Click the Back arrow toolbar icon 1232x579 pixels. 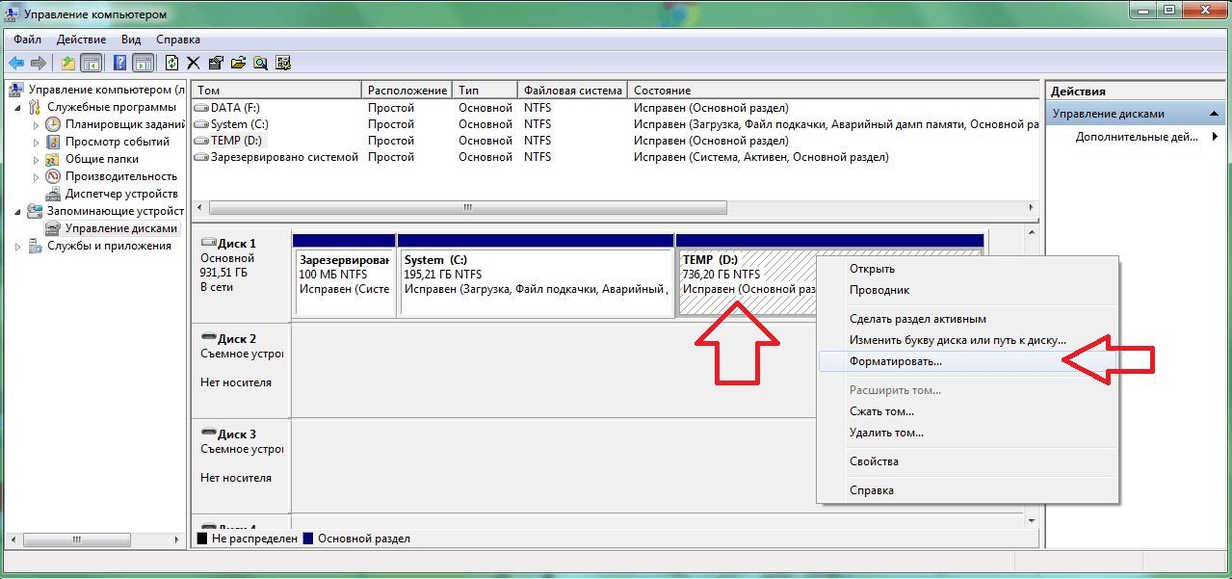pos(16,63)
